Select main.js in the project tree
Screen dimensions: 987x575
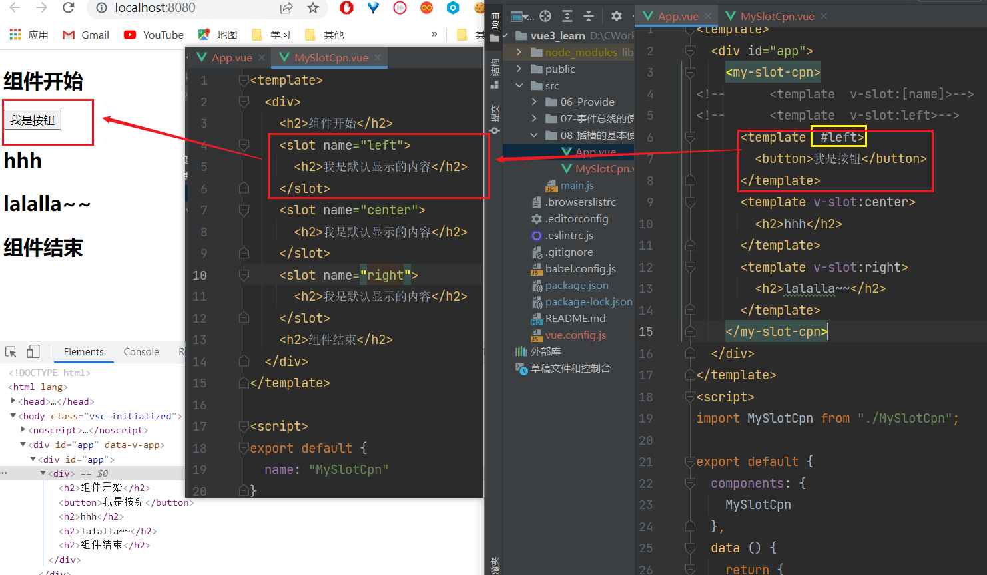tap(570, 185)
